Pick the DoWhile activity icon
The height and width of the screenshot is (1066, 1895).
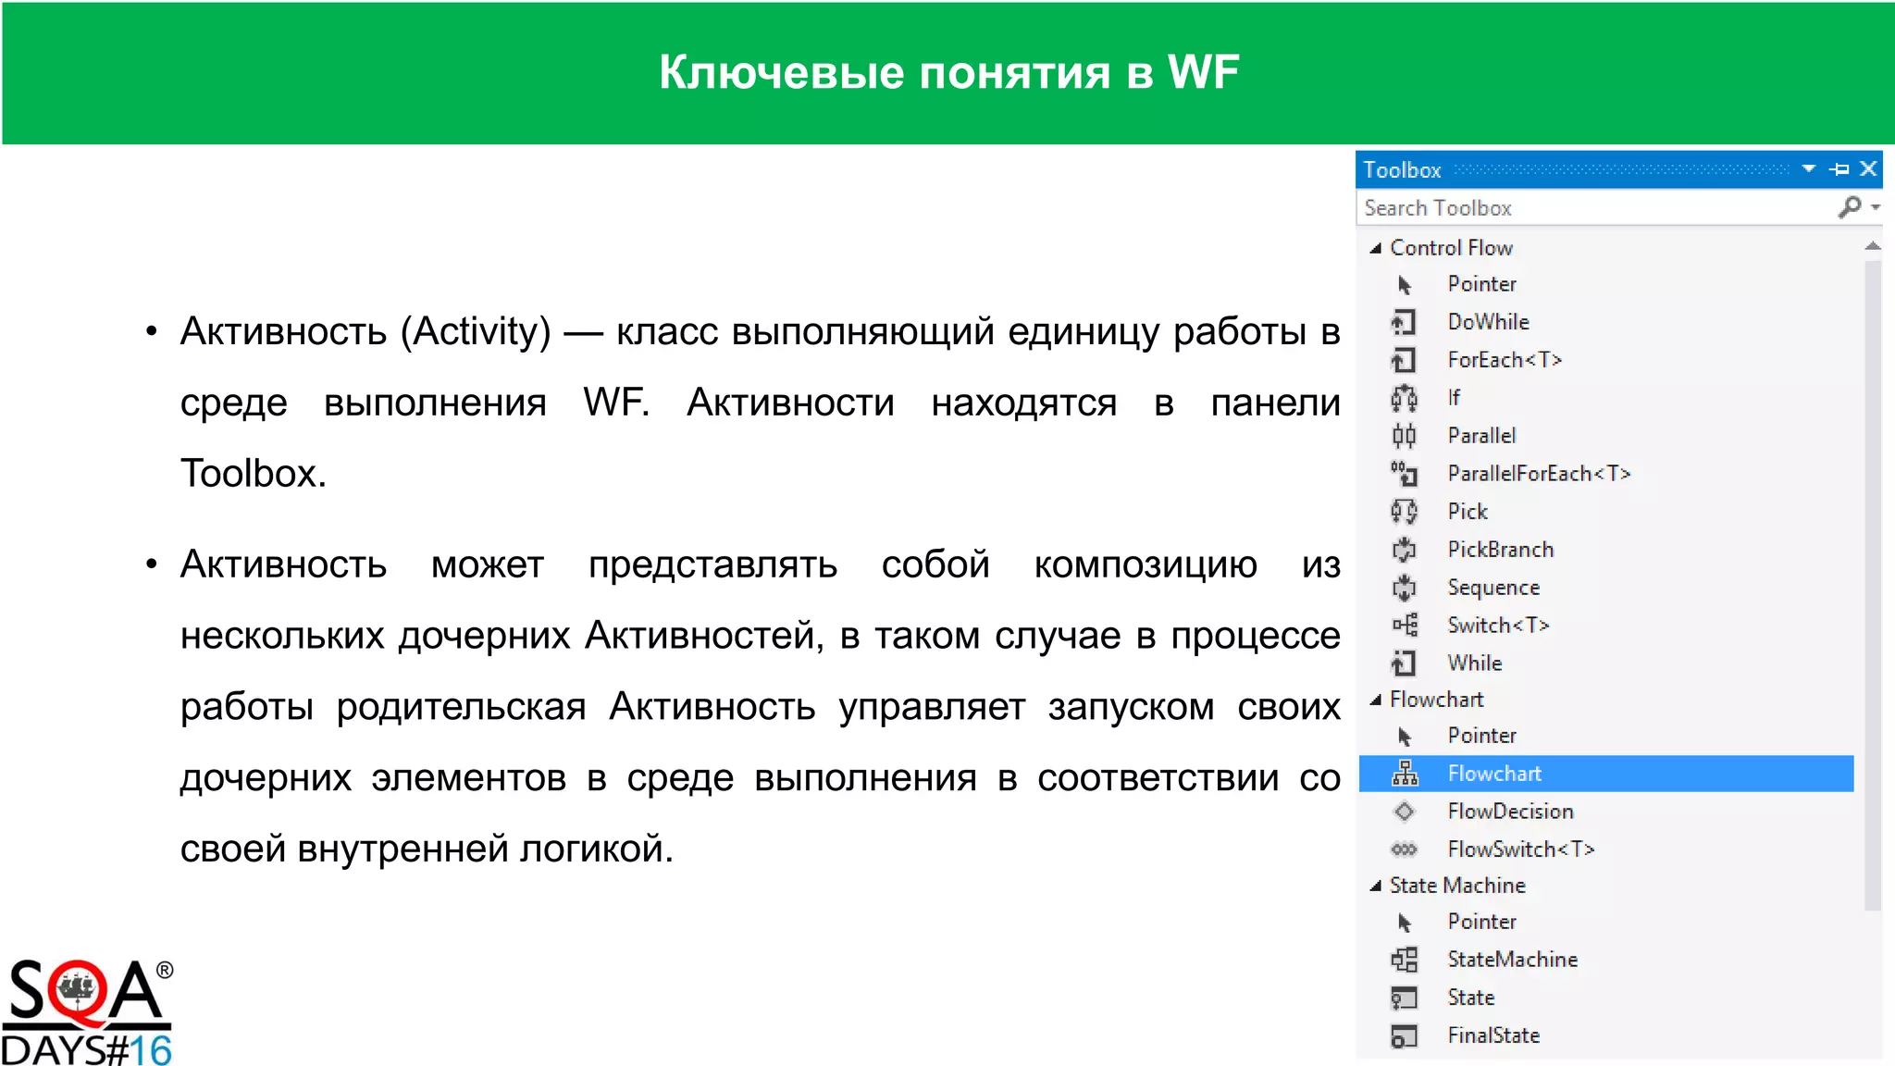point(1404,322)
